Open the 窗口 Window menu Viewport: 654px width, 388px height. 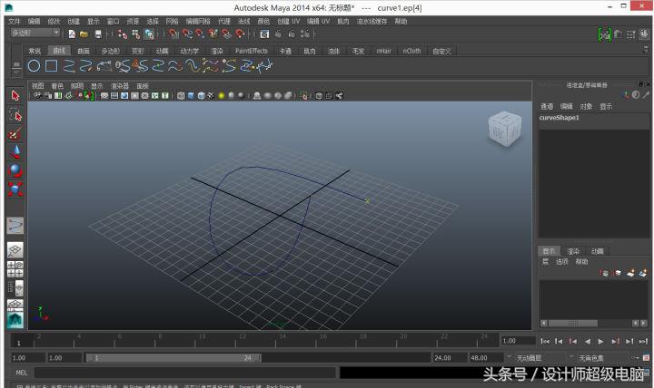[113, 21]
